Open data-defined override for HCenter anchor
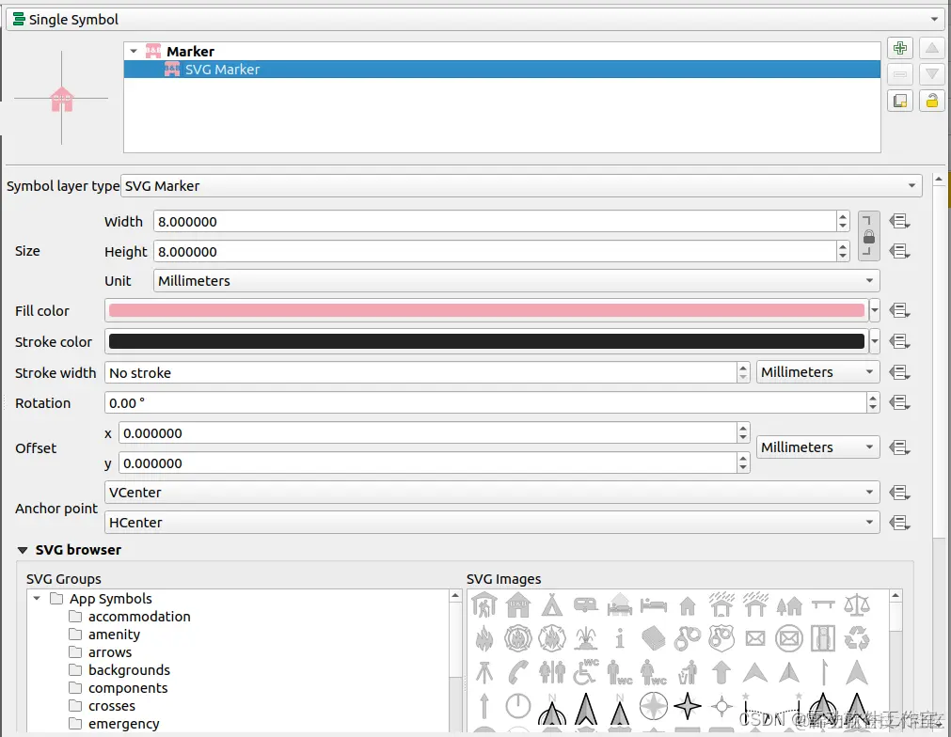Image resolution: width=951 pixels, height=737 pixels. [x=899, y=523]
